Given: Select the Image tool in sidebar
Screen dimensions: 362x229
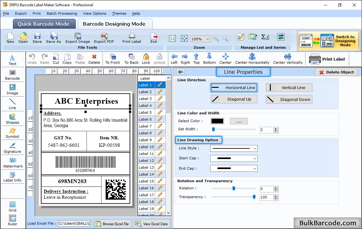Looking at the screenshot, I should click(13, 90).
